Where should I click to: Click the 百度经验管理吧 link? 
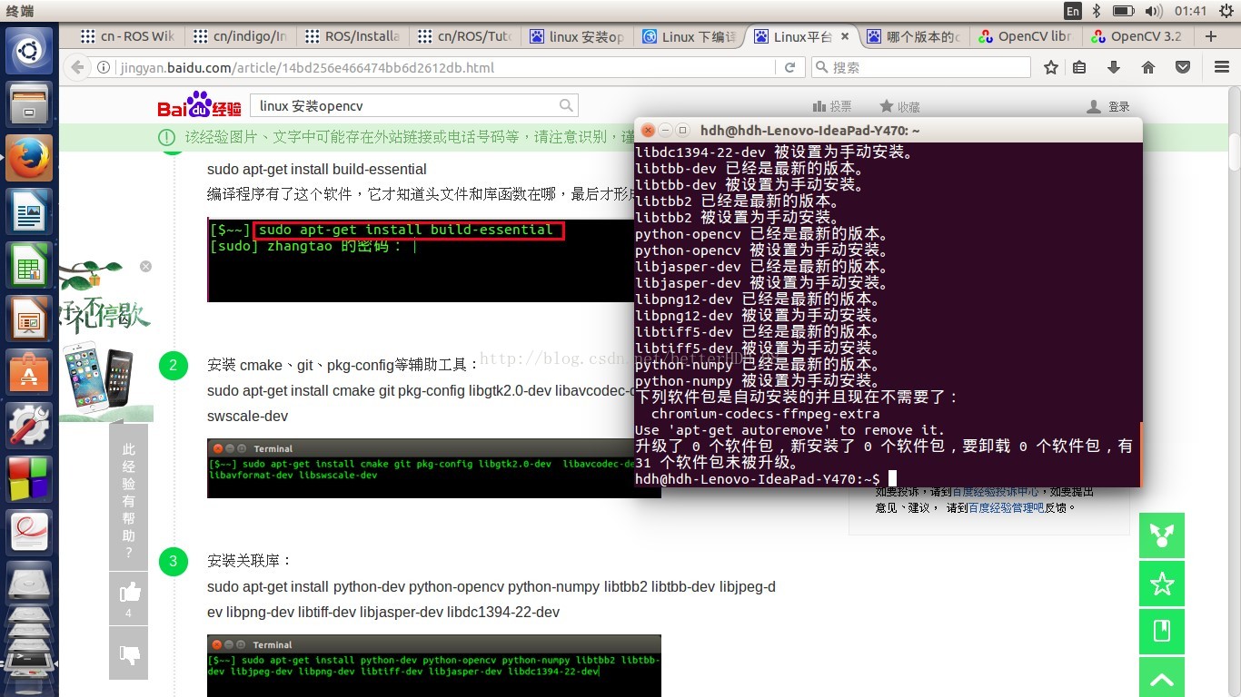coord(1006,508)
